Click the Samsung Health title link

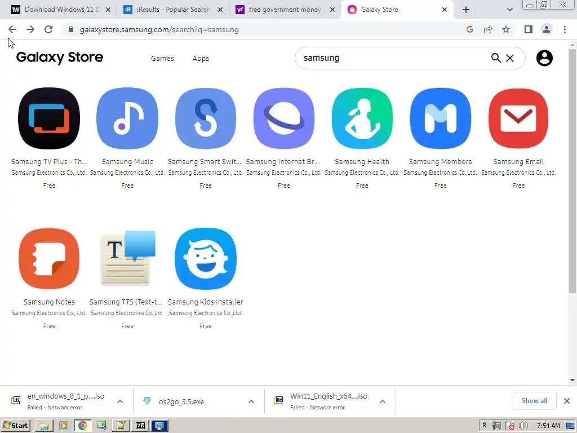362,162
